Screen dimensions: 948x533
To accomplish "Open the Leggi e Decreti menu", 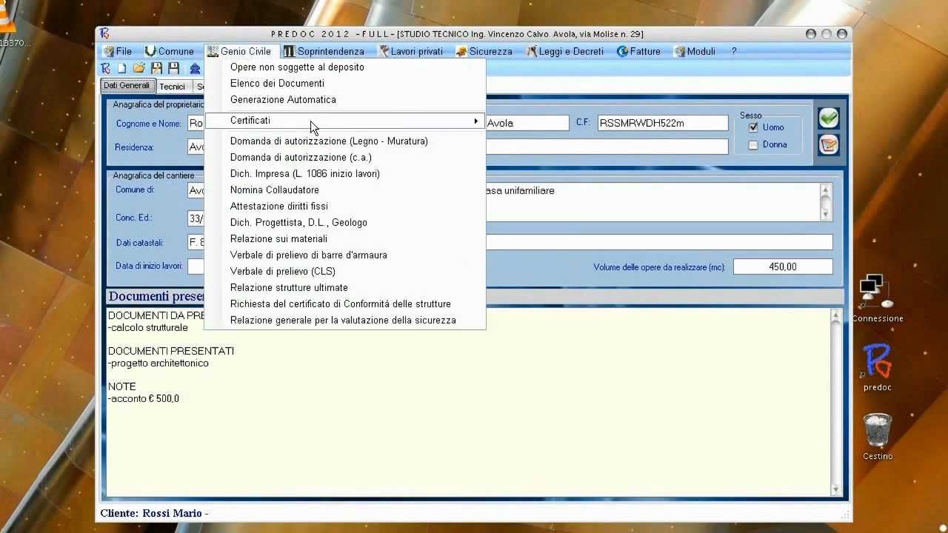I will click(x=565, y=51).
